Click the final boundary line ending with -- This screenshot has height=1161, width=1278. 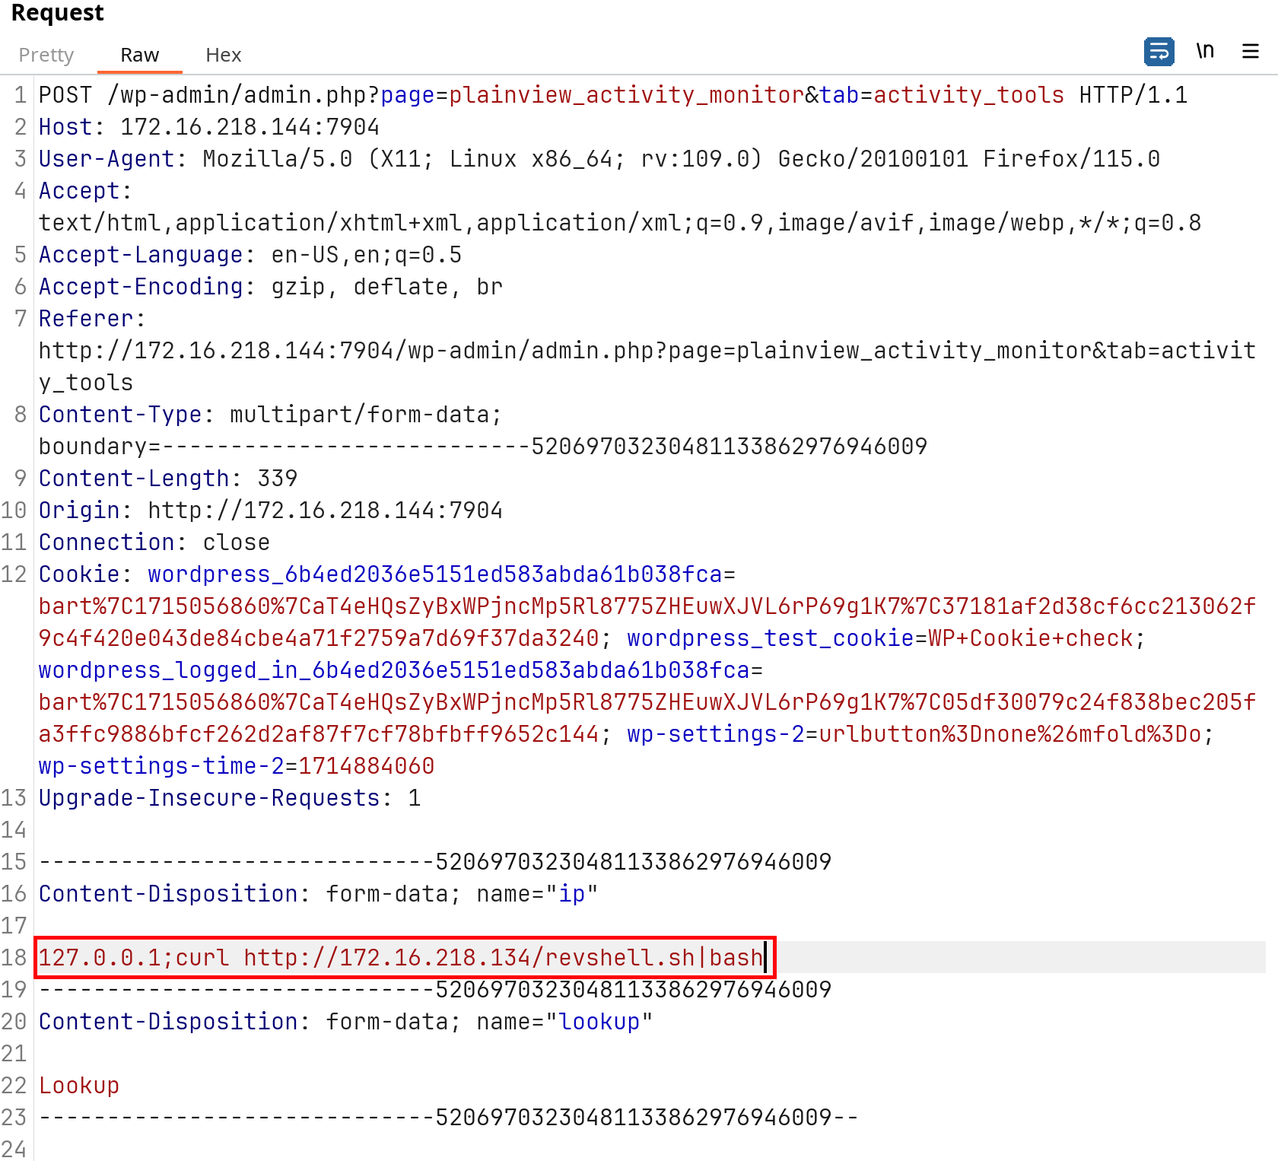pos(449,1118)
